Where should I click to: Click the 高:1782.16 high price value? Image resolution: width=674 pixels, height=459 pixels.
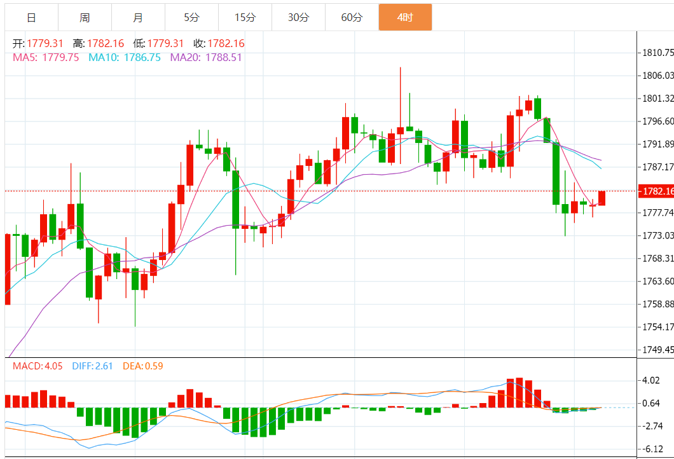[99, 43]
